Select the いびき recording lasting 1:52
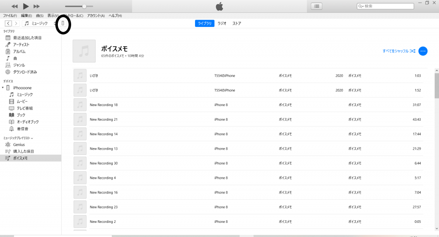439x237 pixels. (248, 90)
